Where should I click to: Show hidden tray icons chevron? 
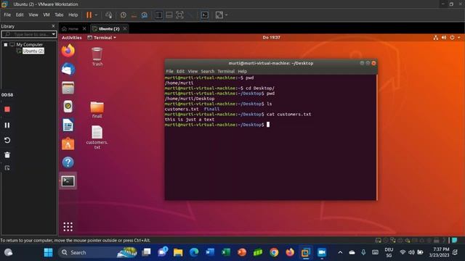pos(340,252)
